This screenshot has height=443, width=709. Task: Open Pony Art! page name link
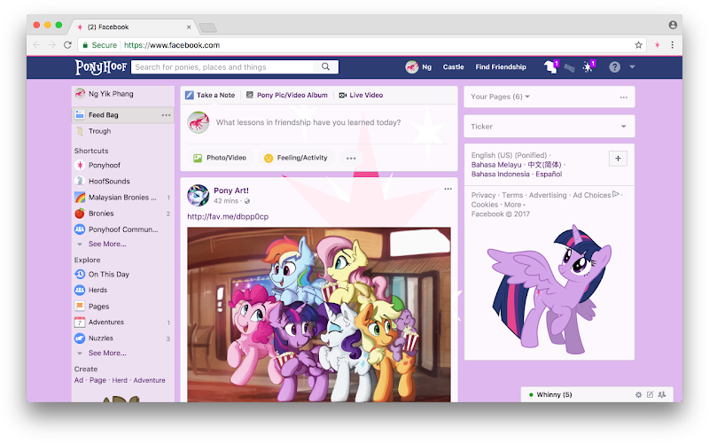coord(231,190)
